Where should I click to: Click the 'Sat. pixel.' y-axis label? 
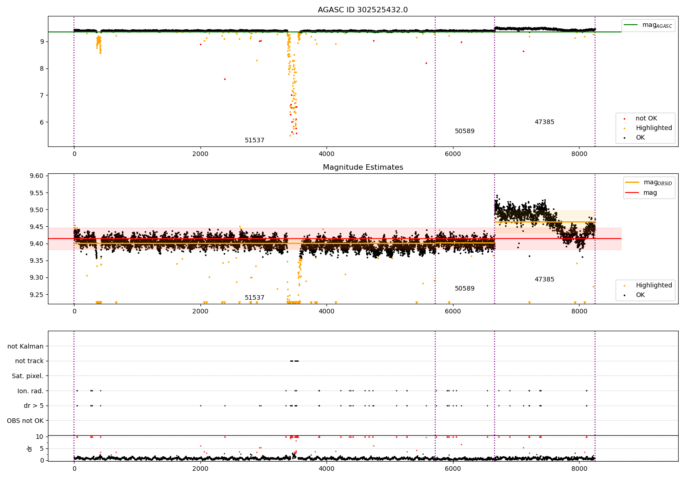coord(28,376)
